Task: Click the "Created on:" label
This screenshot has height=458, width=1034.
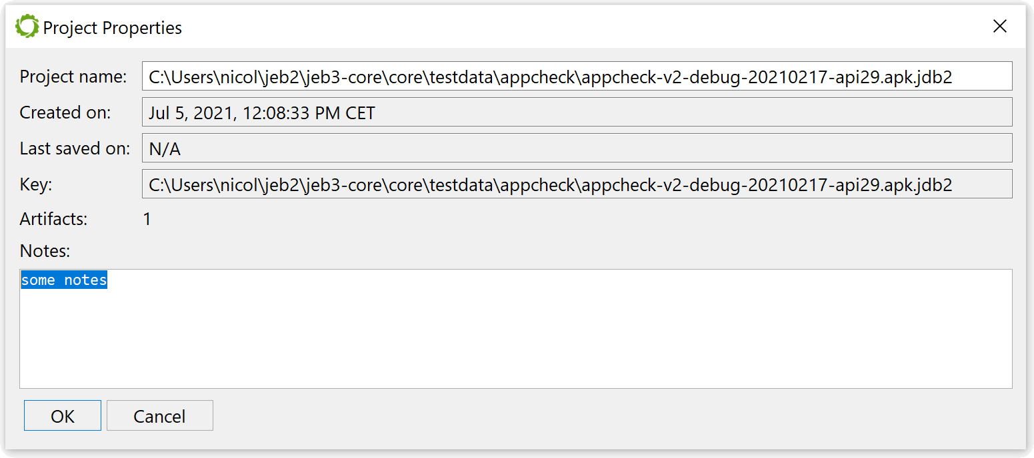Action: (x=65, y=113)
